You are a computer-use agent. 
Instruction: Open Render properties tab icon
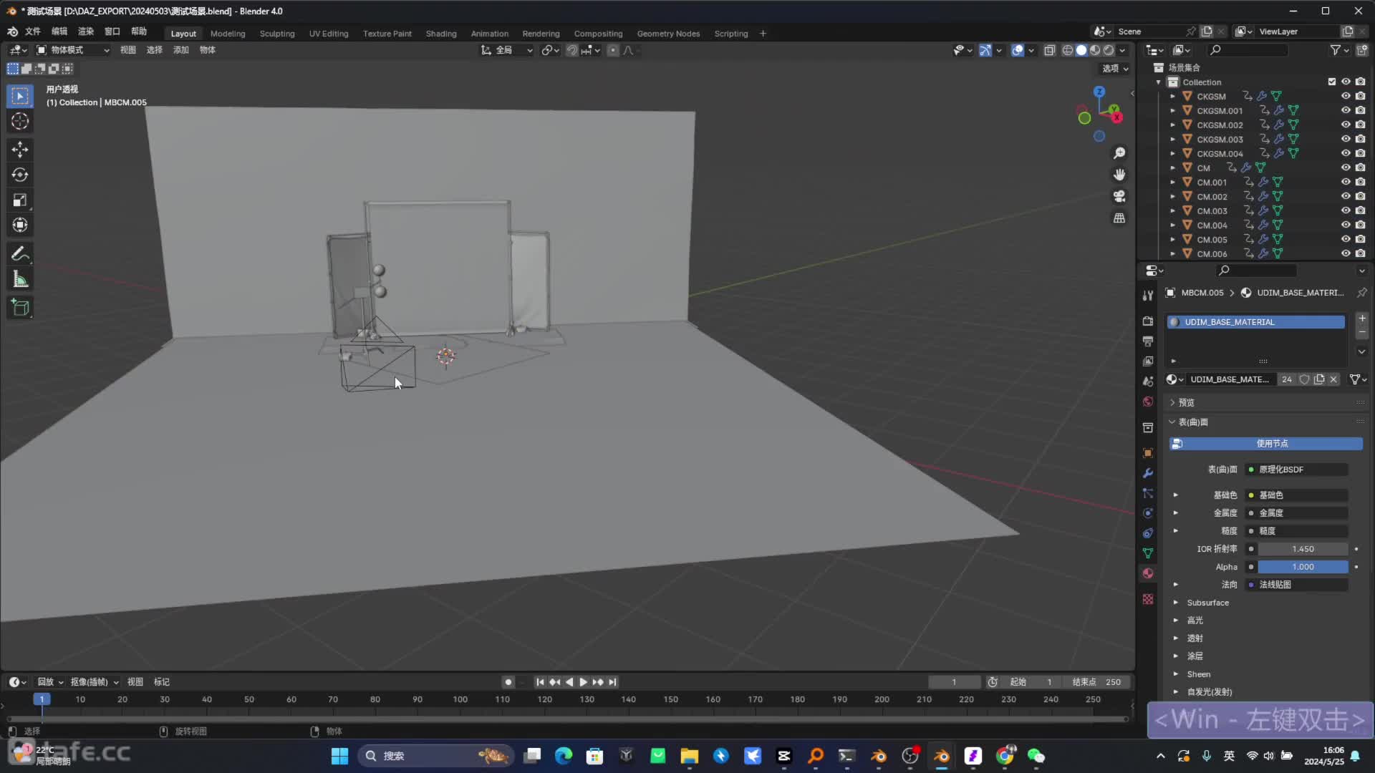click(x=1148, y=321)
